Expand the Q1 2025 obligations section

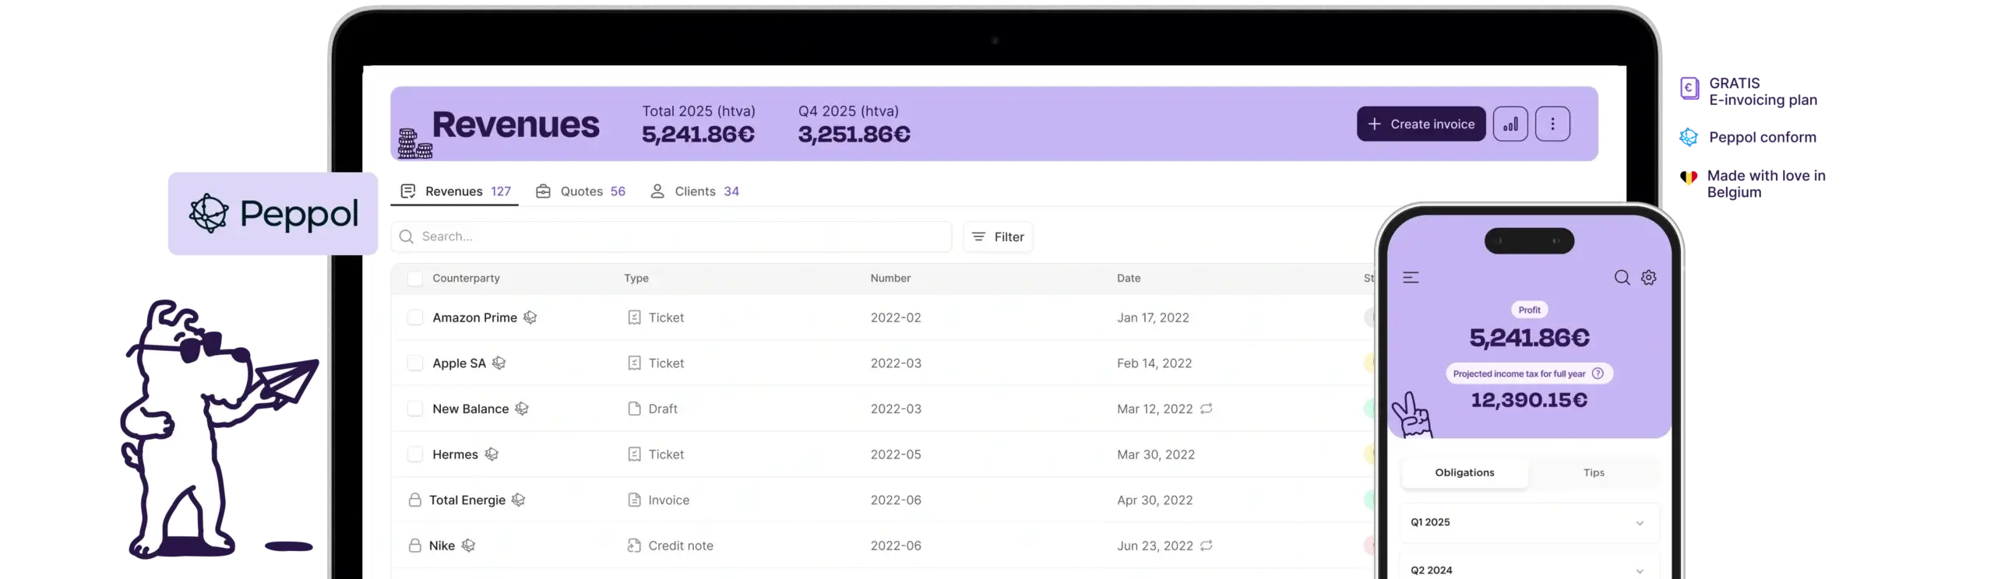click(1639, 523)
